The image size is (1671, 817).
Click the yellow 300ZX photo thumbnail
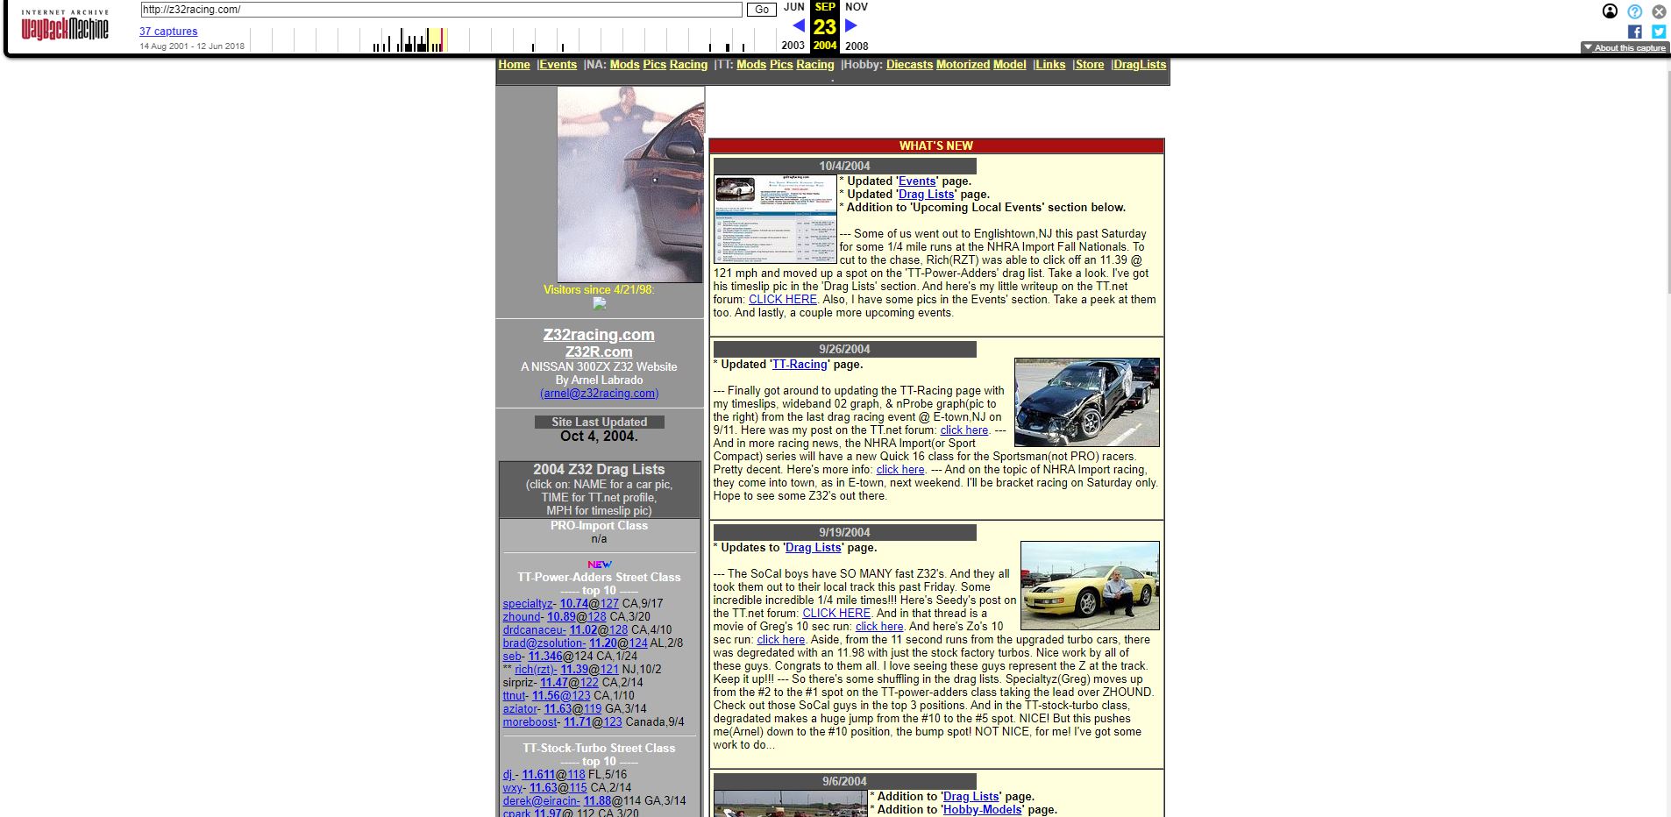coord(1090,585)
